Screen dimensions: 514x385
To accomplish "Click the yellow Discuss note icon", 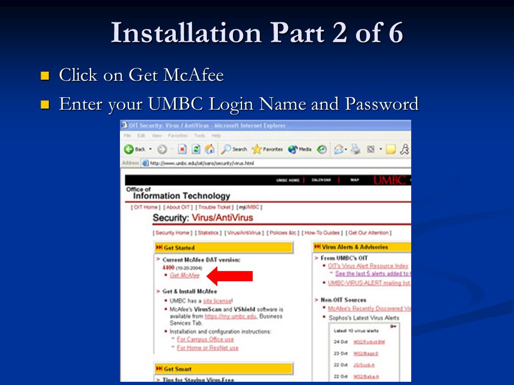I will click(x=390, y=150).
